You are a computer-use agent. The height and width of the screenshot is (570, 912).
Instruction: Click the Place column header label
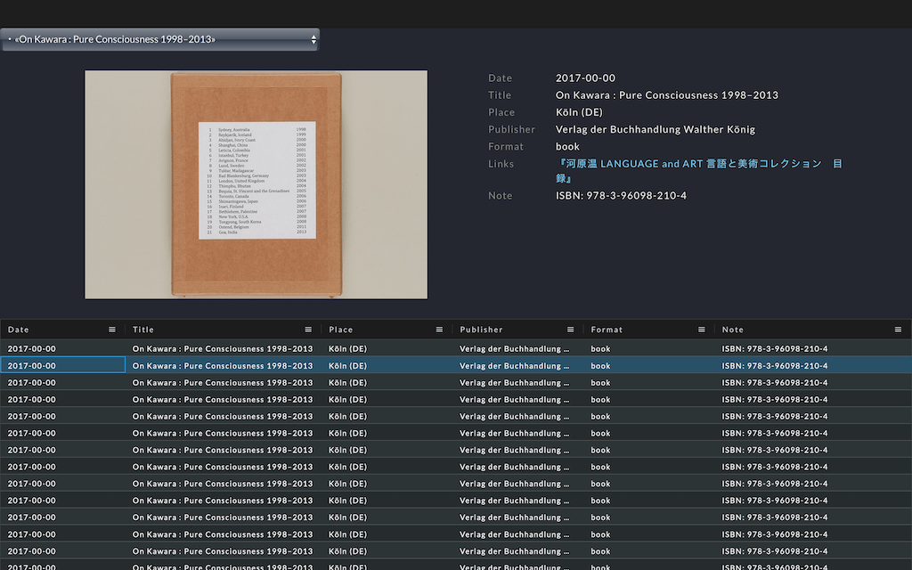[340, 330]
